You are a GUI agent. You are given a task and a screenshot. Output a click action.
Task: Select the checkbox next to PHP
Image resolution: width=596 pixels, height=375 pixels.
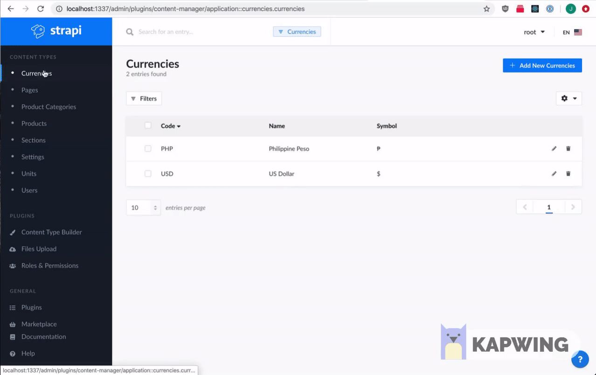148,148
